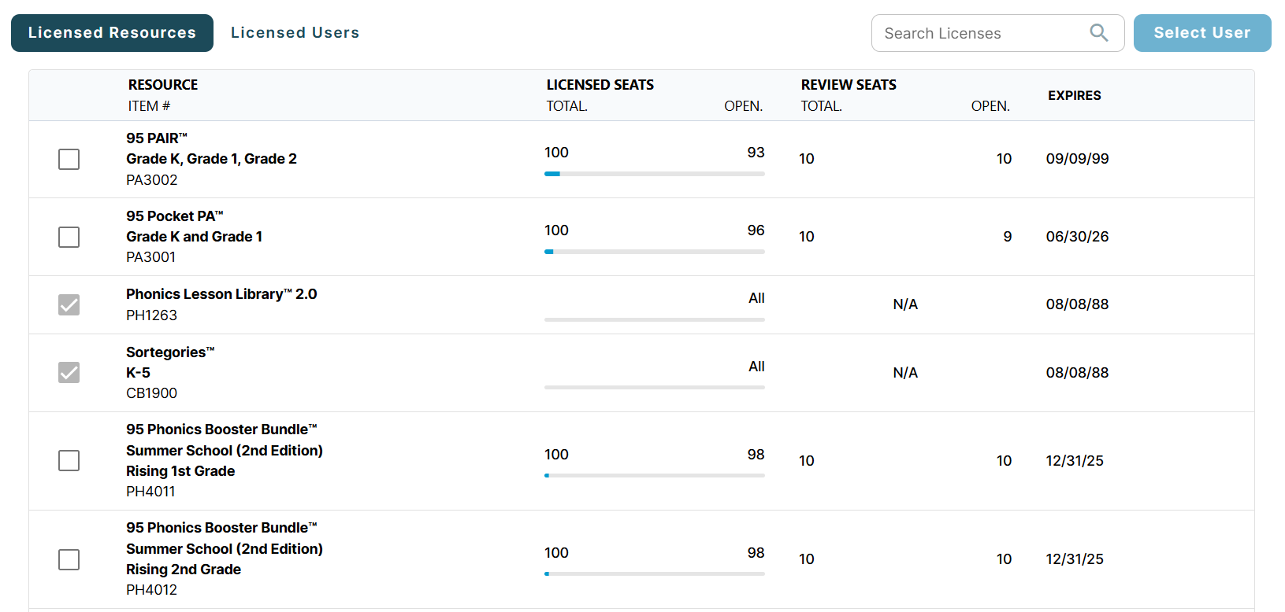Click open seats value 96
Image resolution: width=1285 pixels, height=612 pixels.
pyautogui.click(x=756, y=230)
